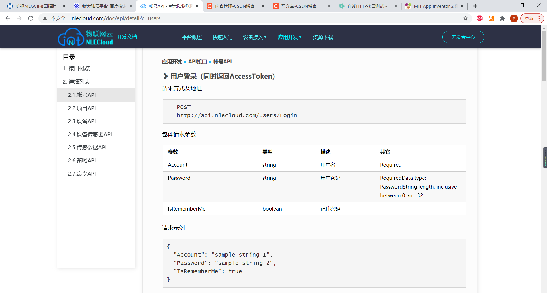The image size is (547, 293).
Task: Click the IsRememberMe parameter cell
Action: (210, 209)
